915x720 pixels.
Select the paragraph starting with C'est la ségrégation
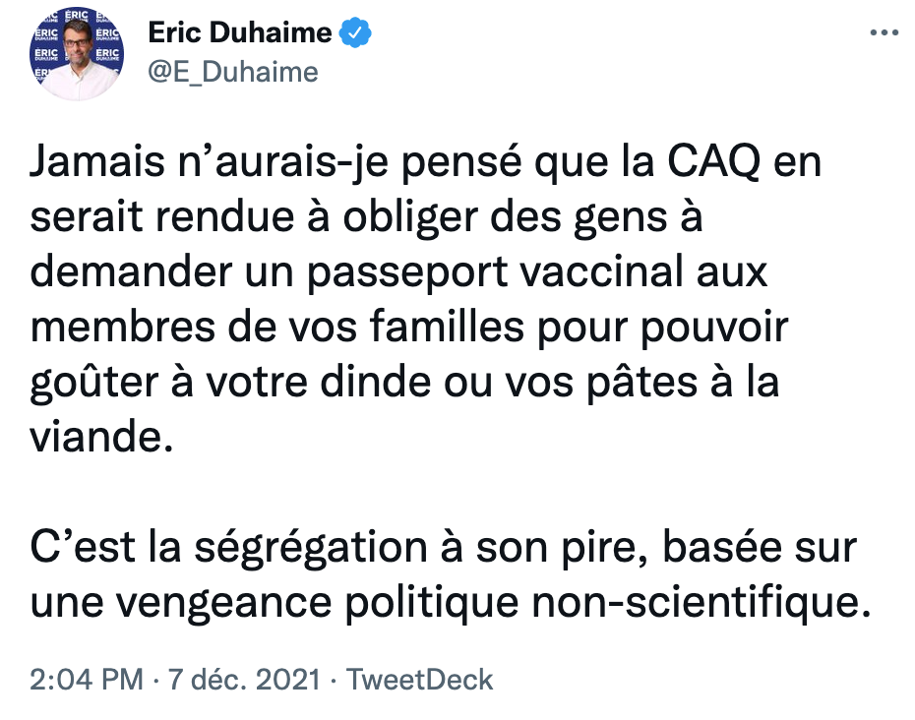pyautogui.click(x=450, y=574)
